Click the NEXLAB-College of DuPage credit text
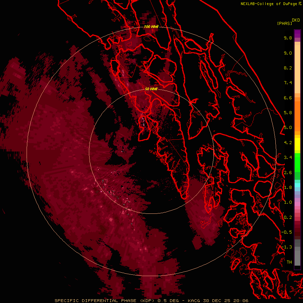This screenshot has height=303, width=303. point(269,4)
